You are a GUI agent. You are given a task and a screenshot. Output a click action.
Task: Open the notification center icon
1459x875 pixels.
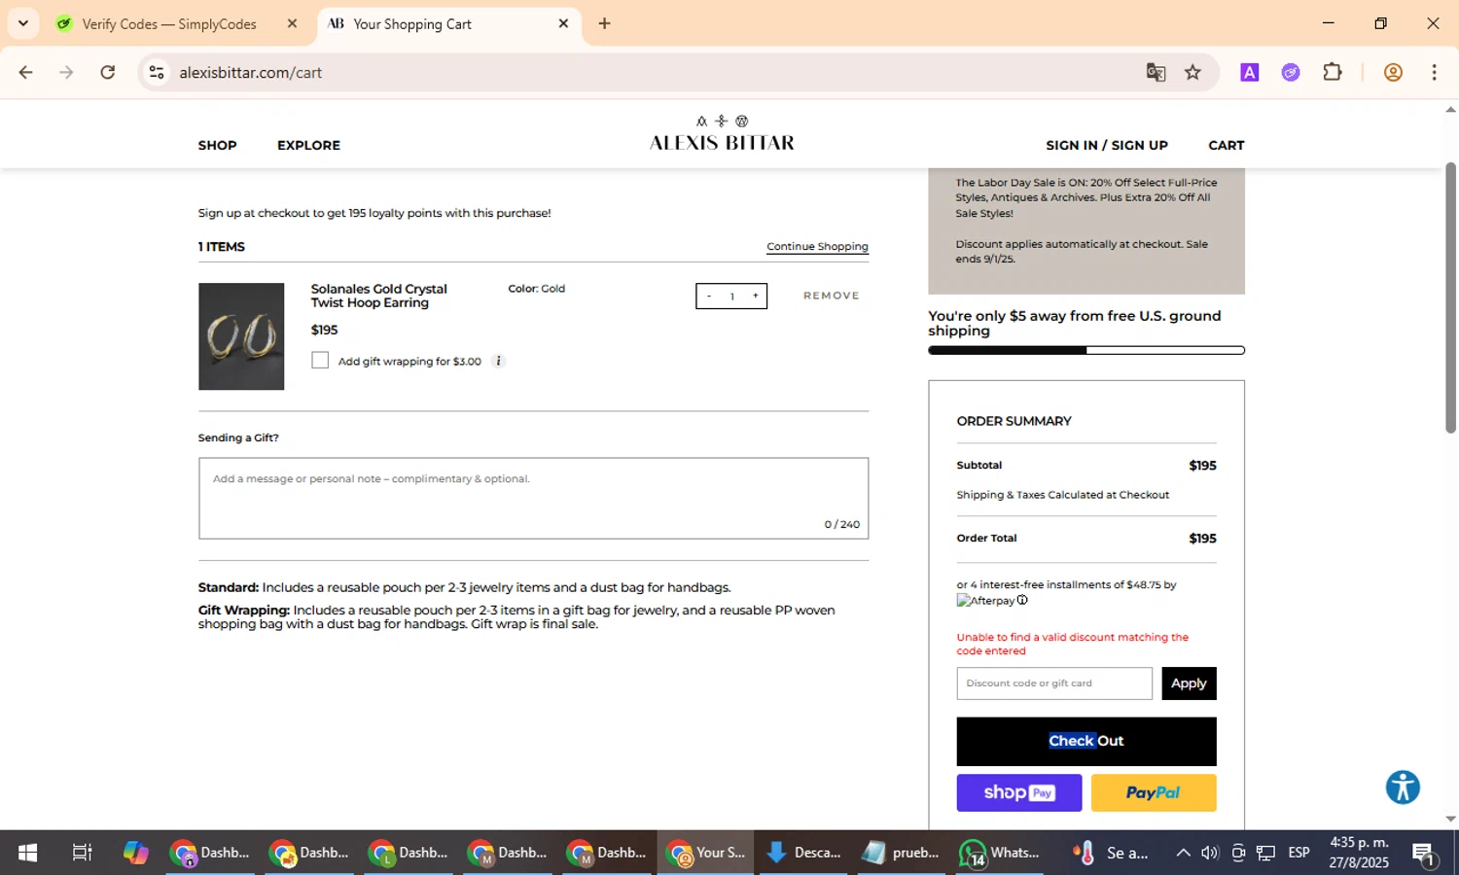pos(1424,854)
